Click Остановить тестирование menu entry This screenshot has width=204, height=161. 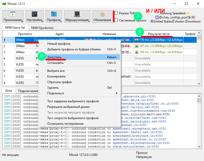pos(65,124)
